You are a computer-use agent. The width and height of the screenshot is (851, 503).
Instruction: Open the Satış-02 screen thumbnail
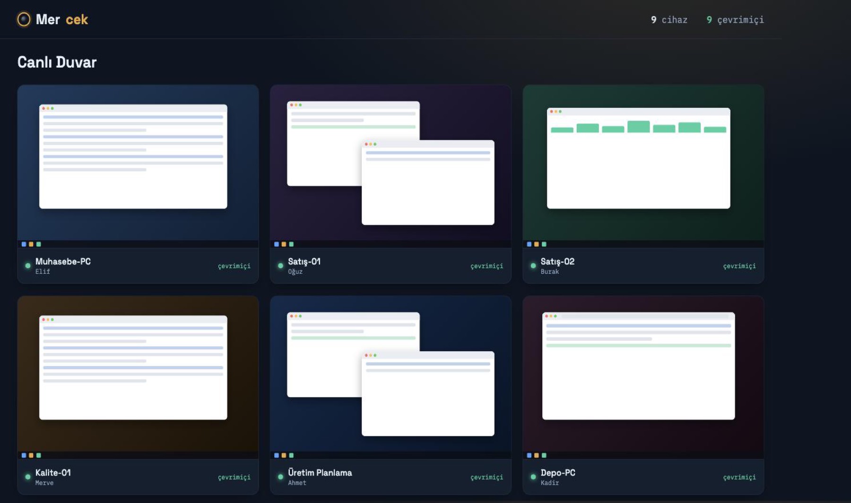tap(643, 166)
